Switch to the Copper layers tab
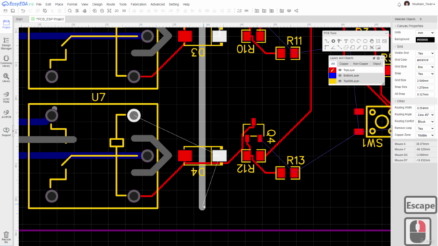The image size is (438, 246). pyautogui.click(x=344, y=64)
